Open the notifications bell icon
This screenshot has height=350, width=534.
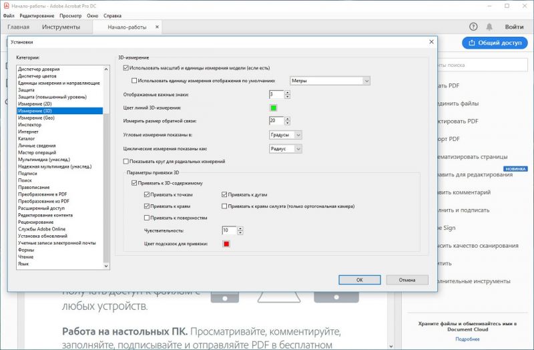pos(489,27)
